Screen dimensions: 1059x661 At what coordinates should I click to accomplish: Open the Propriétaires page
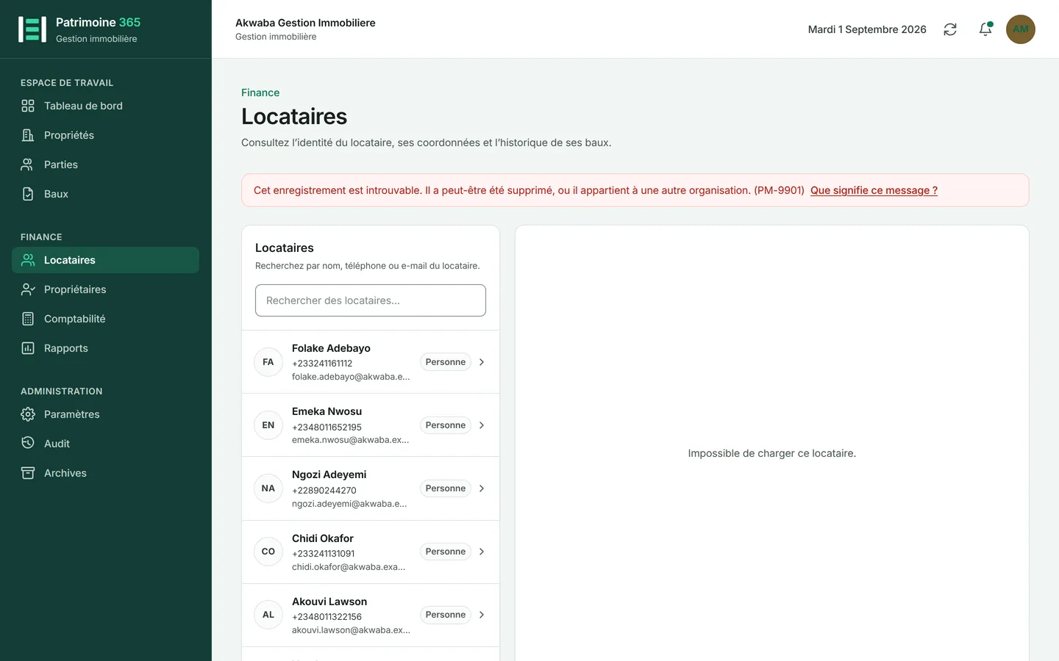click(x=105, y=289)
